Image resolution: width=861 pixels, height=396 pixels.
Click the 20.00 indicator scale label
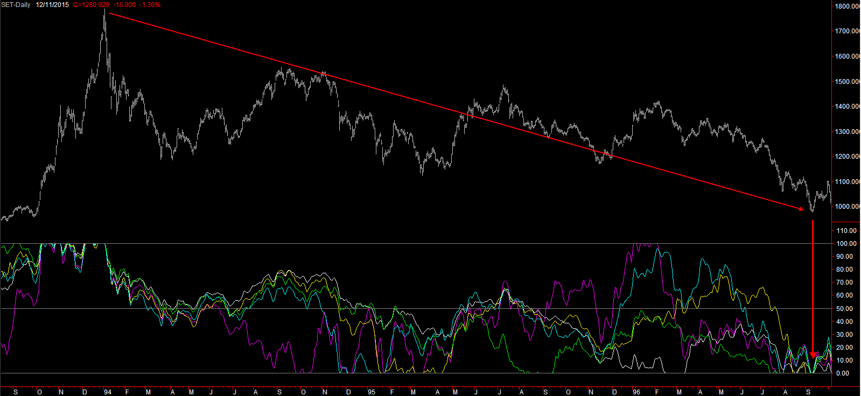click(x=845, y=348)
